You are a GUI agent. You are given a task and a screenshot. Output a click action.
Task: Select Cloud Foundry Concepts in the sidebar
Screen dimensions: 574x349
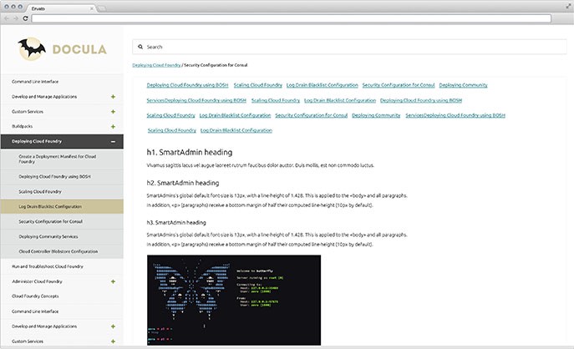click(x=34, y=296)
